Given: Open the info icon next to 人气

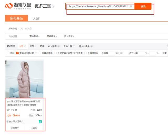Looking at the screenshot, I should [x=25, y=46].
